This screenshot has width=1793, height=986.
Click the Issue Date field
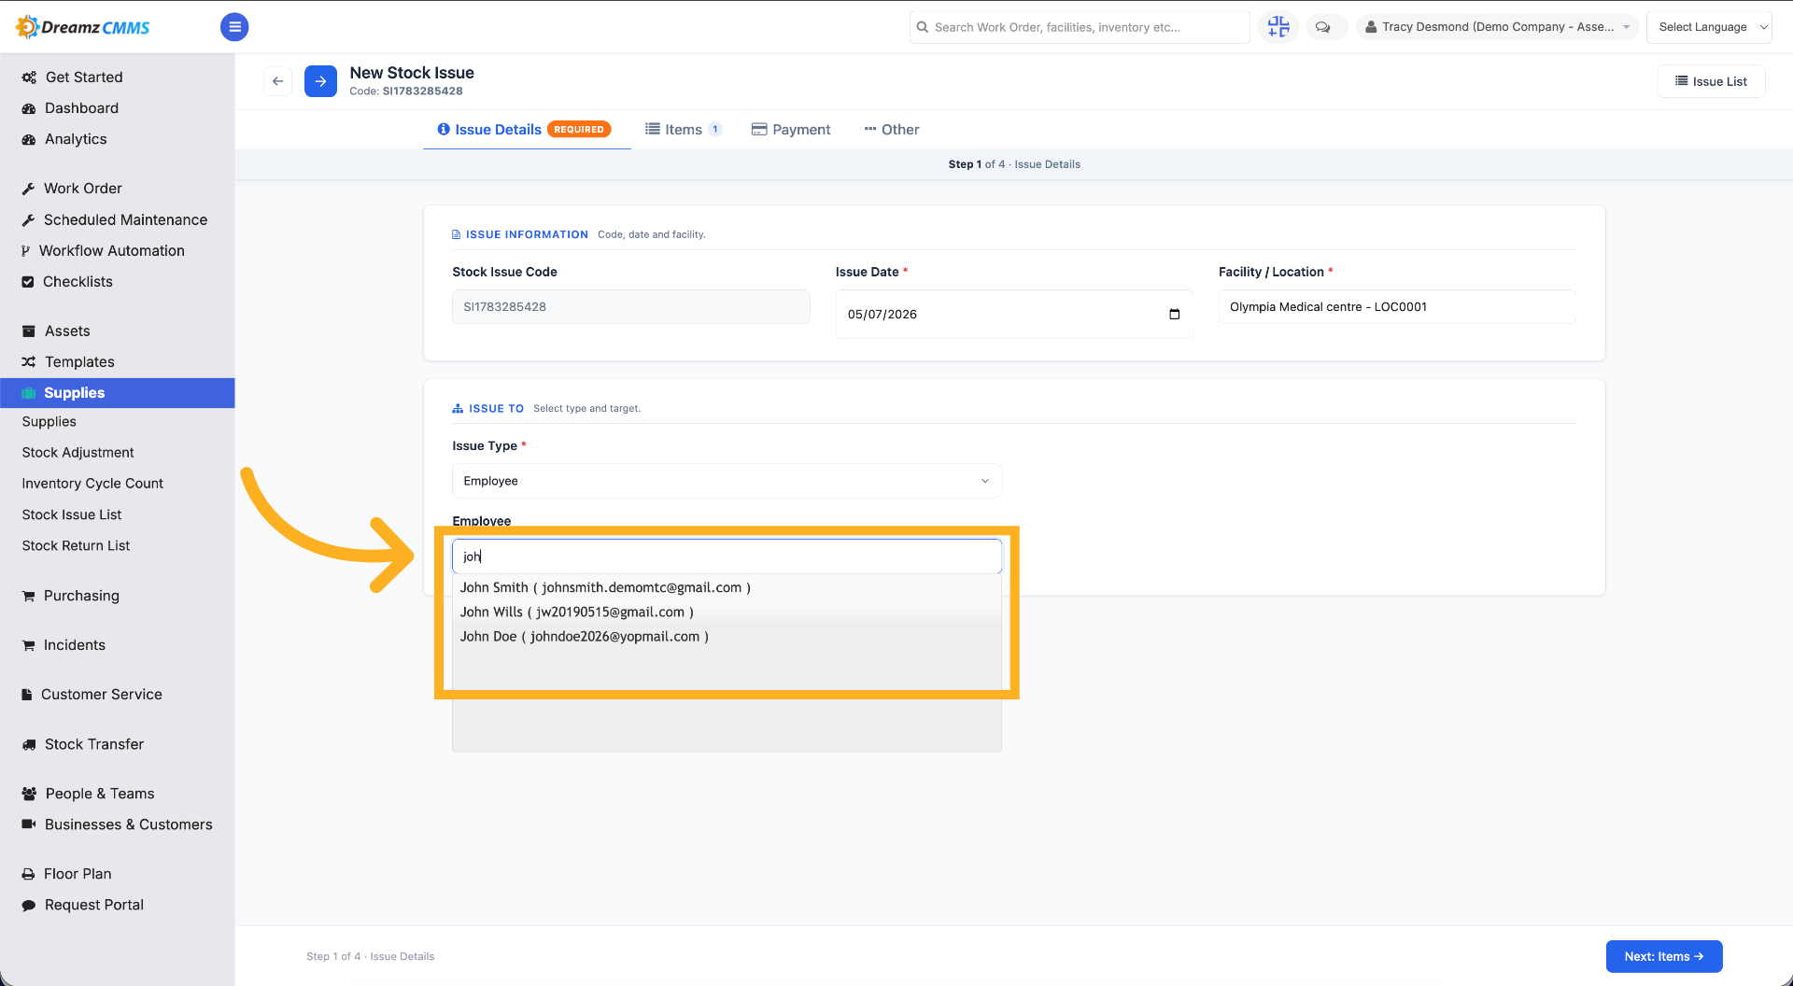coord(1014,314)
